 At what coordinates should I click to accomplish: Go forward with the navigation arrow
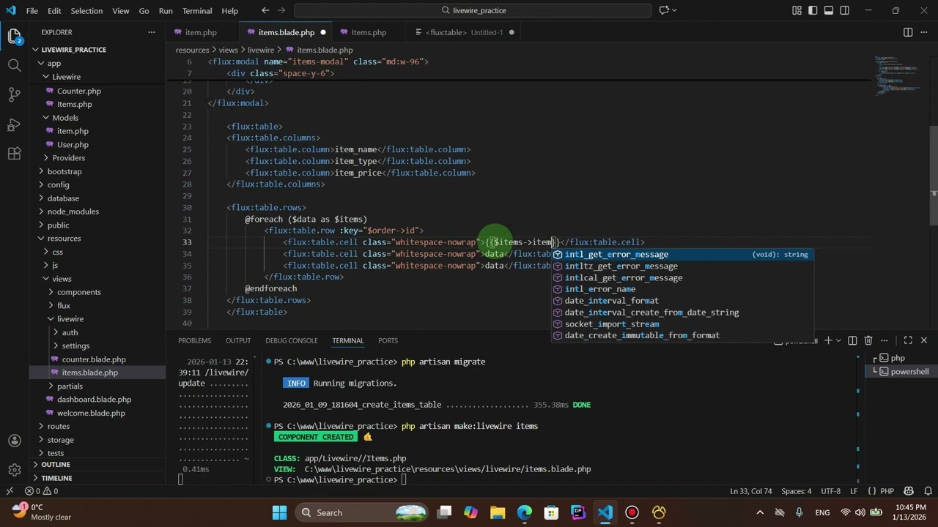(x=283, y=10)
